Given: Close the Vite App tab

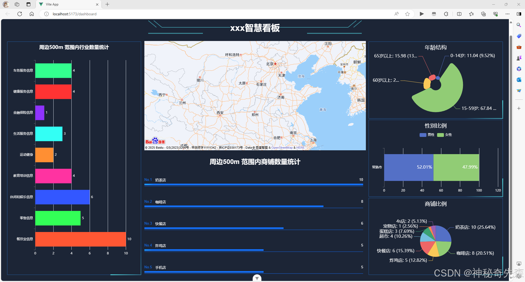Looking at the screenshot, I should (97, 4).
